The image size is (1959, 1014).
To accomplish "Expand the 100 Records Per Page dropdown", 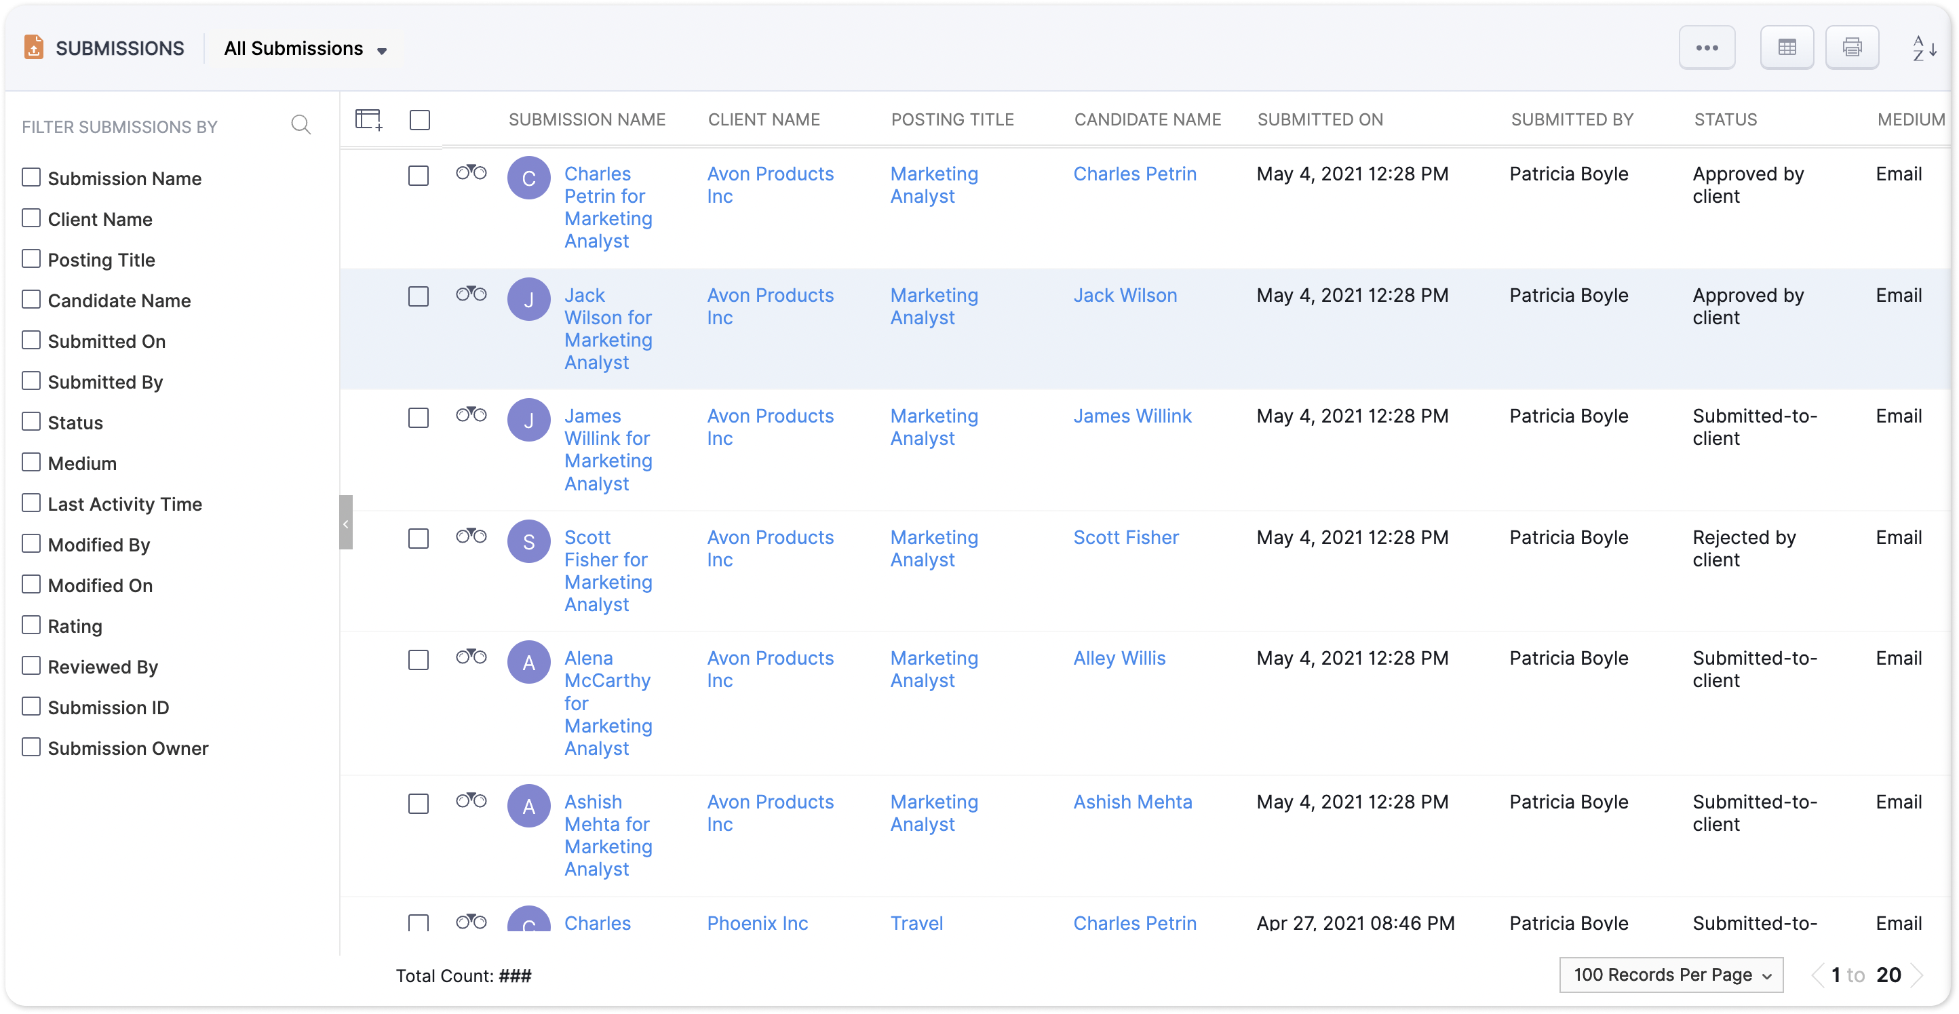I will click(x=1671, y=975).
